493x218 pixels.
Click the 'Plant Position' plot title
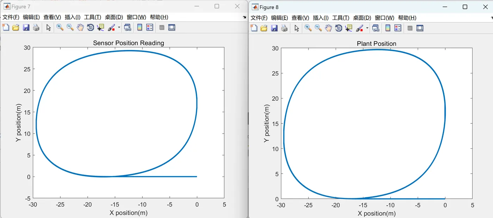pyautogui.click(x=376, y=44)
